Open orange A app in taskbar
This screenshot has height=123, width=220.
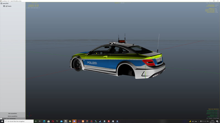coord(83,121)
